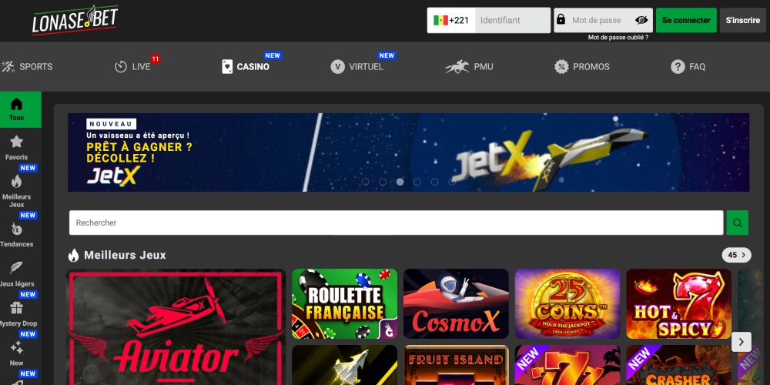Click the Se connecter button
The width and height of the screenshot is (770, 385).
tap(686, 20)
